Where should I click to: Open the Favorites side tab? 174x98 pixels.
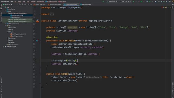tap(1, 88)
